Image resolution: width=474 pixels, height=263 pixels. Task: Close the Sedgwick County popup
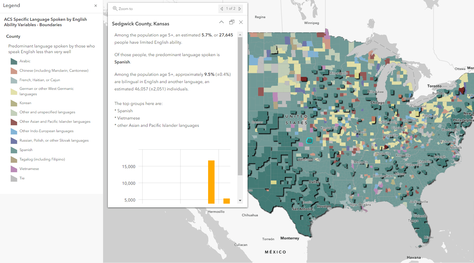241,22
